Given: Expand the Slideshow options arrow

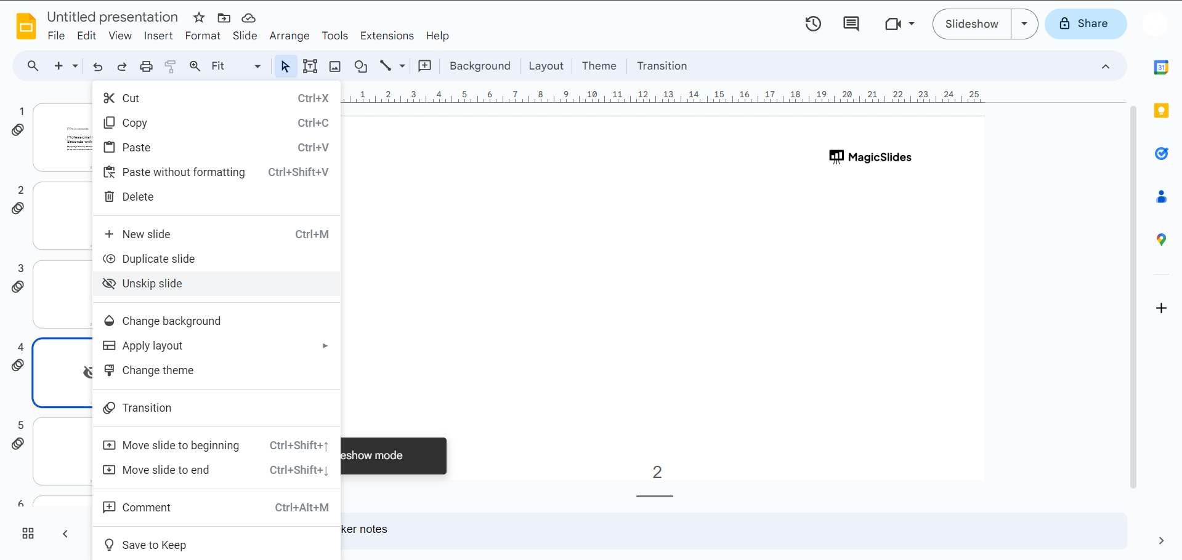Looking at the screenshot, I should pyautogui.click(x=1024, y=24).
